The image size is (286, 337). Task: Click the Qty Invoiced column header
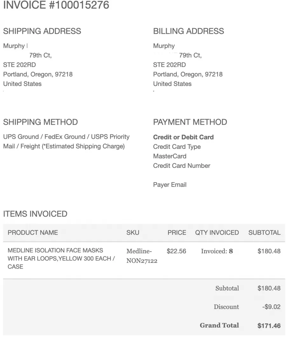(217, 233)
